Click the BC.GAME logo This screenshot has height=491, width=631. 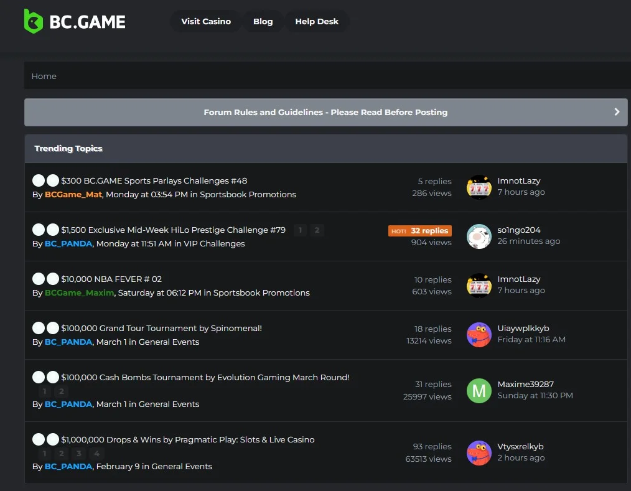click(75, 21)
